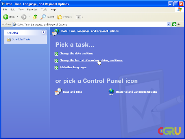
Task: Click the Windows flag logo icon
Action: pyautogui.click(x=180, y=10)
